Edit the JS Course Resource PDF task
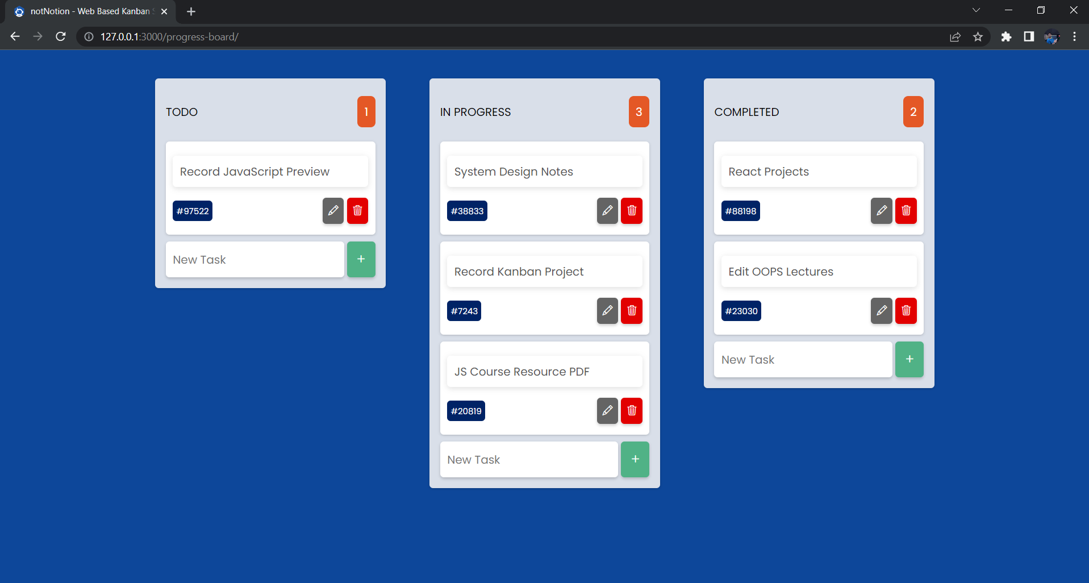 point(607,411)
